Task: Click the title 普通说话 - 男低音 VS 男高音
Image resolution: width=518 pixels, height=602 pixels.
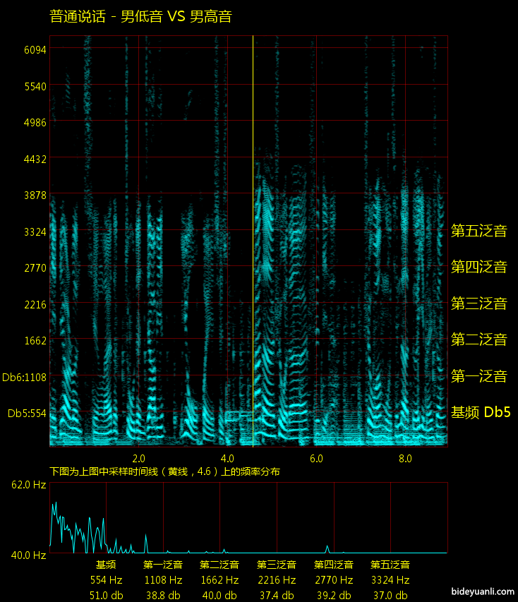Action: click(x=140, y=16)
